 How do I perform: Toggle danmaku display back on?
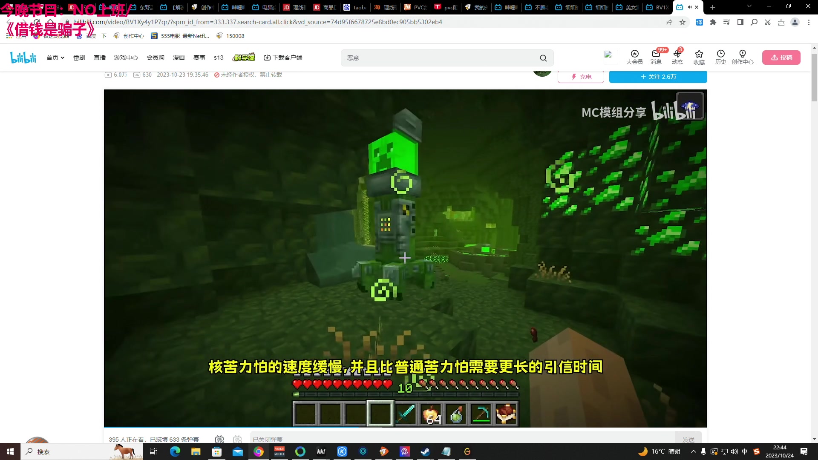coord(219,439)
